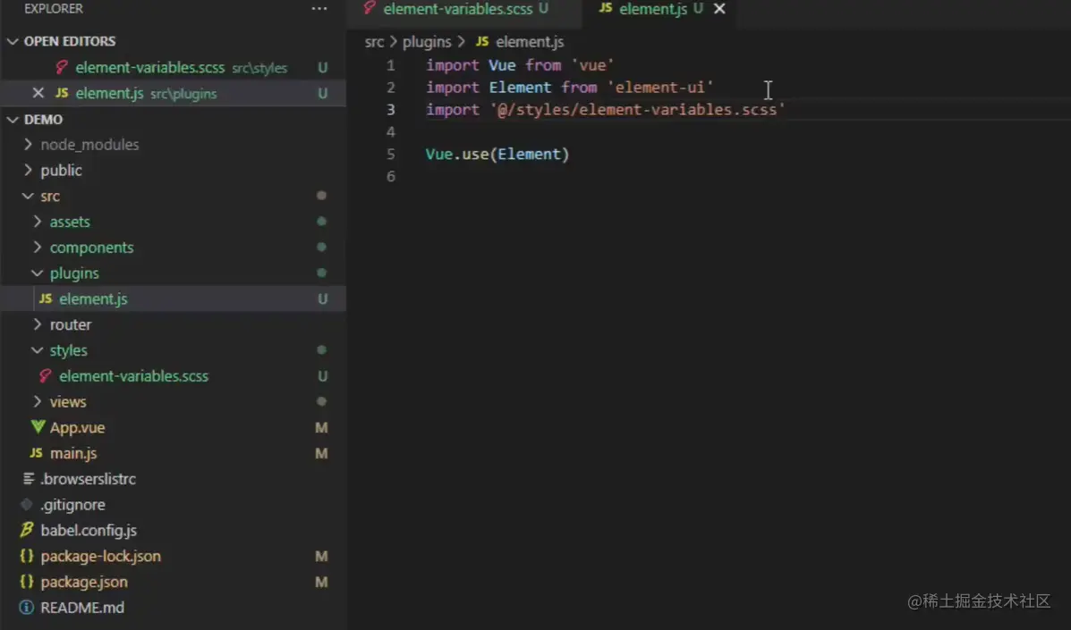Click line number 1 in gutter

391,65
